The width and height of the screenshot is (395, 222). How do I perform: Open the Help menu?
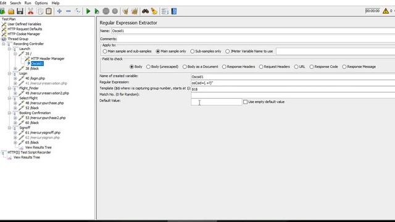coord(56,3)
